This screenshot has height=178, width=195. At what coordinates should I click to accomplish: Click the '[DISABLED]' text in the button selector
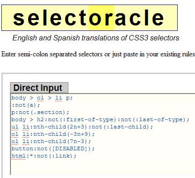pyautogui.click(x=70, y=148)
